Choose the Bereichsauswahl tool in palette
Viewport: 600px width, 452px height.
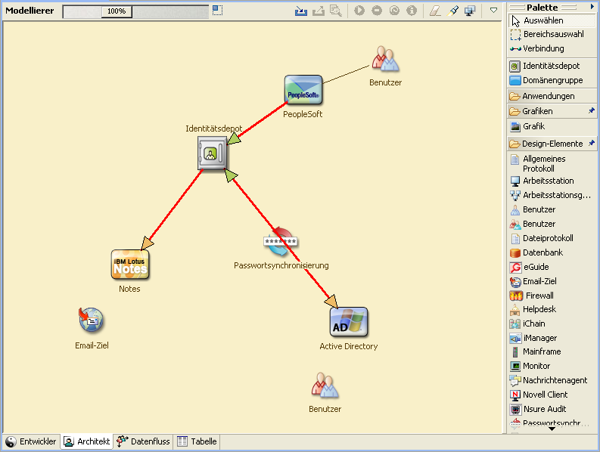pos(552,35)
